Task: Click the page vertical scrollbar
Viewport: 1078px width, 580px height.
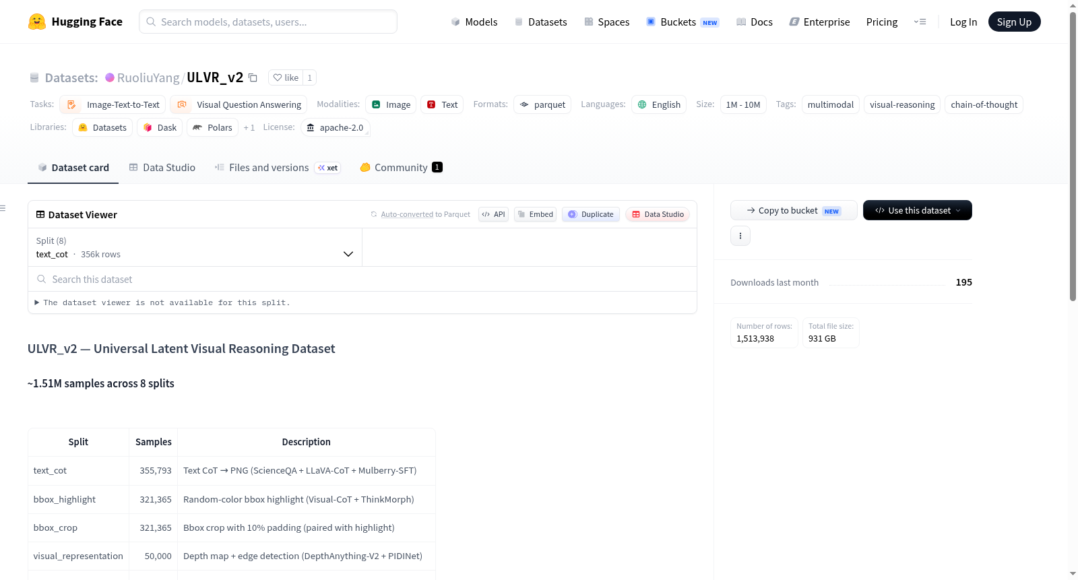Action: (x=1073, y=155)
